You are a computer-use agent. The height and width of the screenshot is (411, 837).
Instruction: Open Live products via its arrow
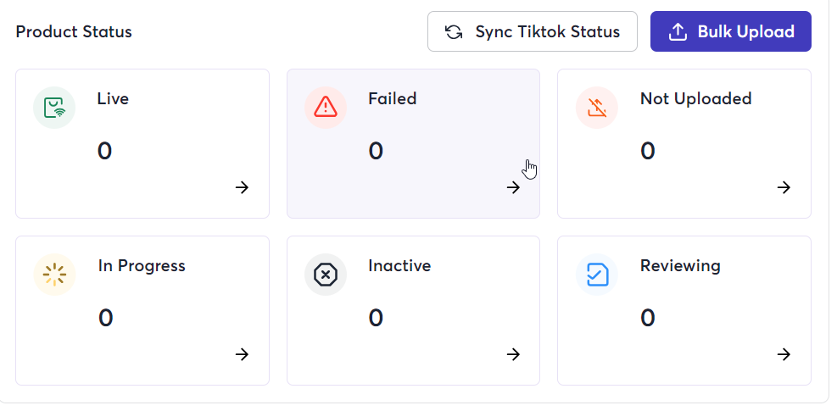242,187
